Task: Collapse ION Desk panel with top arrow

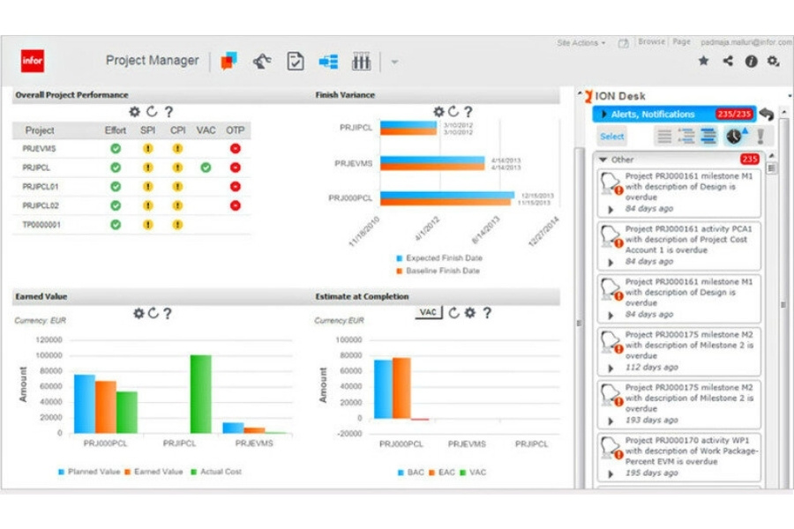Action: (x=580, y=94)
